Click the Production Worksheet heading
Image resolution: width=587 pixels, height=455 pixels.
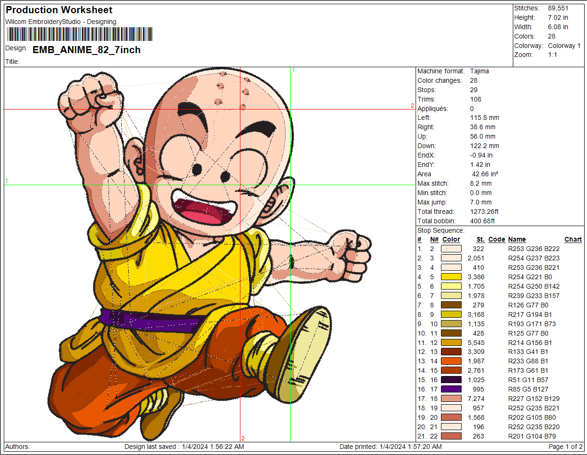[59, 10]
